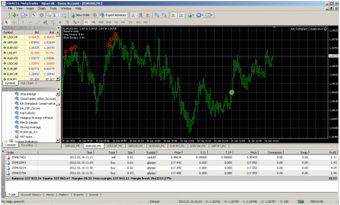Image resolution: width=340 pixels, height=205 pixels.
Task: Switch to M5 timeframe
Action: pos(94,22)
